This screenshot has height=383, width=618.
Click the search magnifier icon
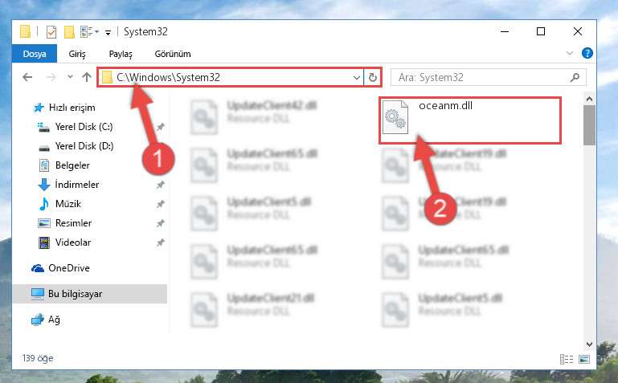(575, 78)
